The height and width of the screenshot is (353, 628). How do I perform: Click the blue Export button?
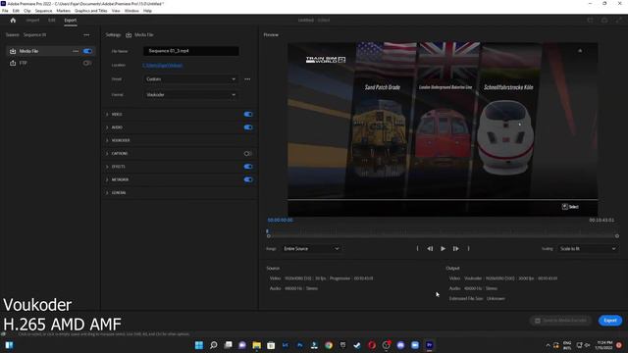click(x=610, y=321)
